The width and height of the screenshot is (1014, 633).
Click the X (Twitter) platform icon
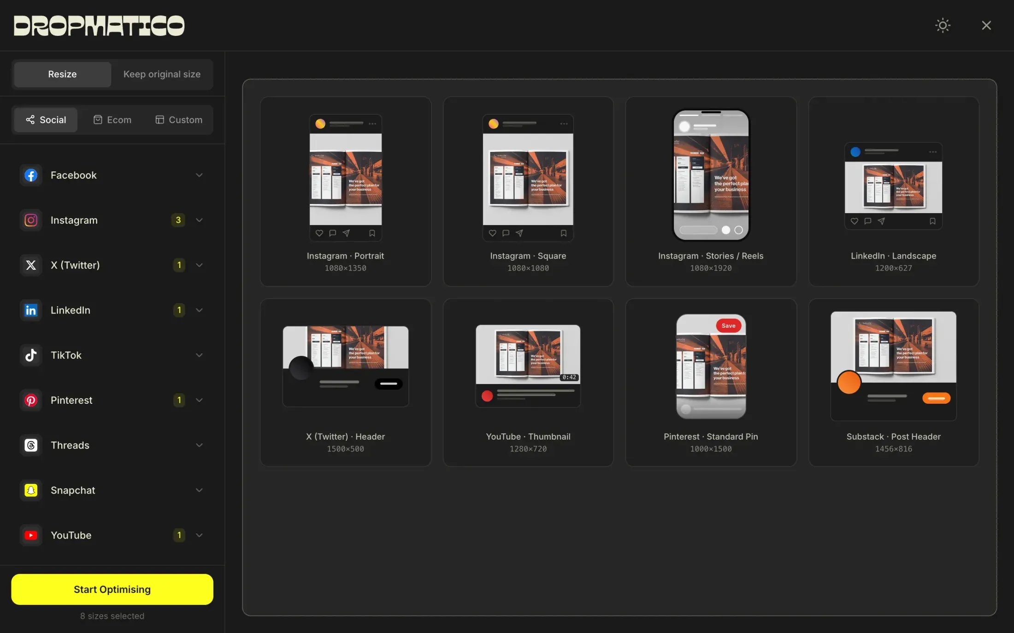(31, 265)
